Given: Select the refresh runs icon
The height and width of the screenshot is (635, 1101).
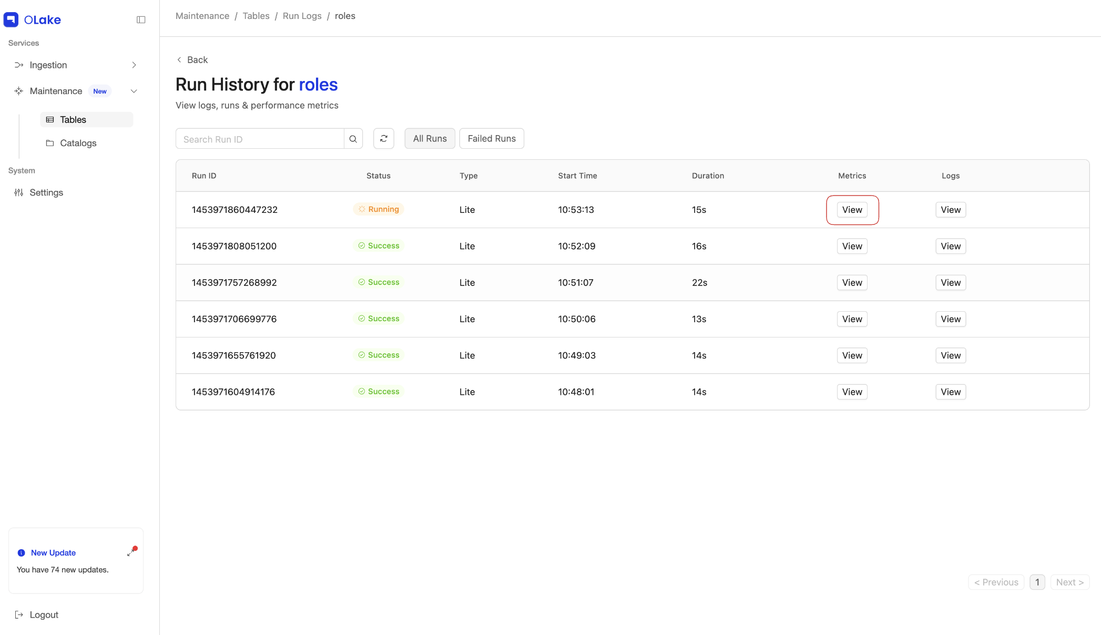Looking at the screenshot, I should [384, 138].
